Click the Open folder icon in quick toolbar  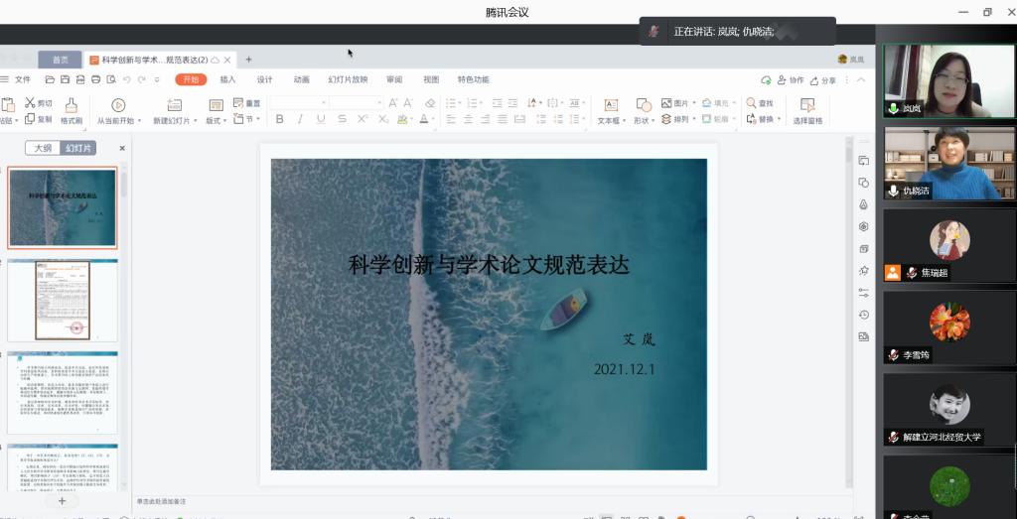[51, 79]
